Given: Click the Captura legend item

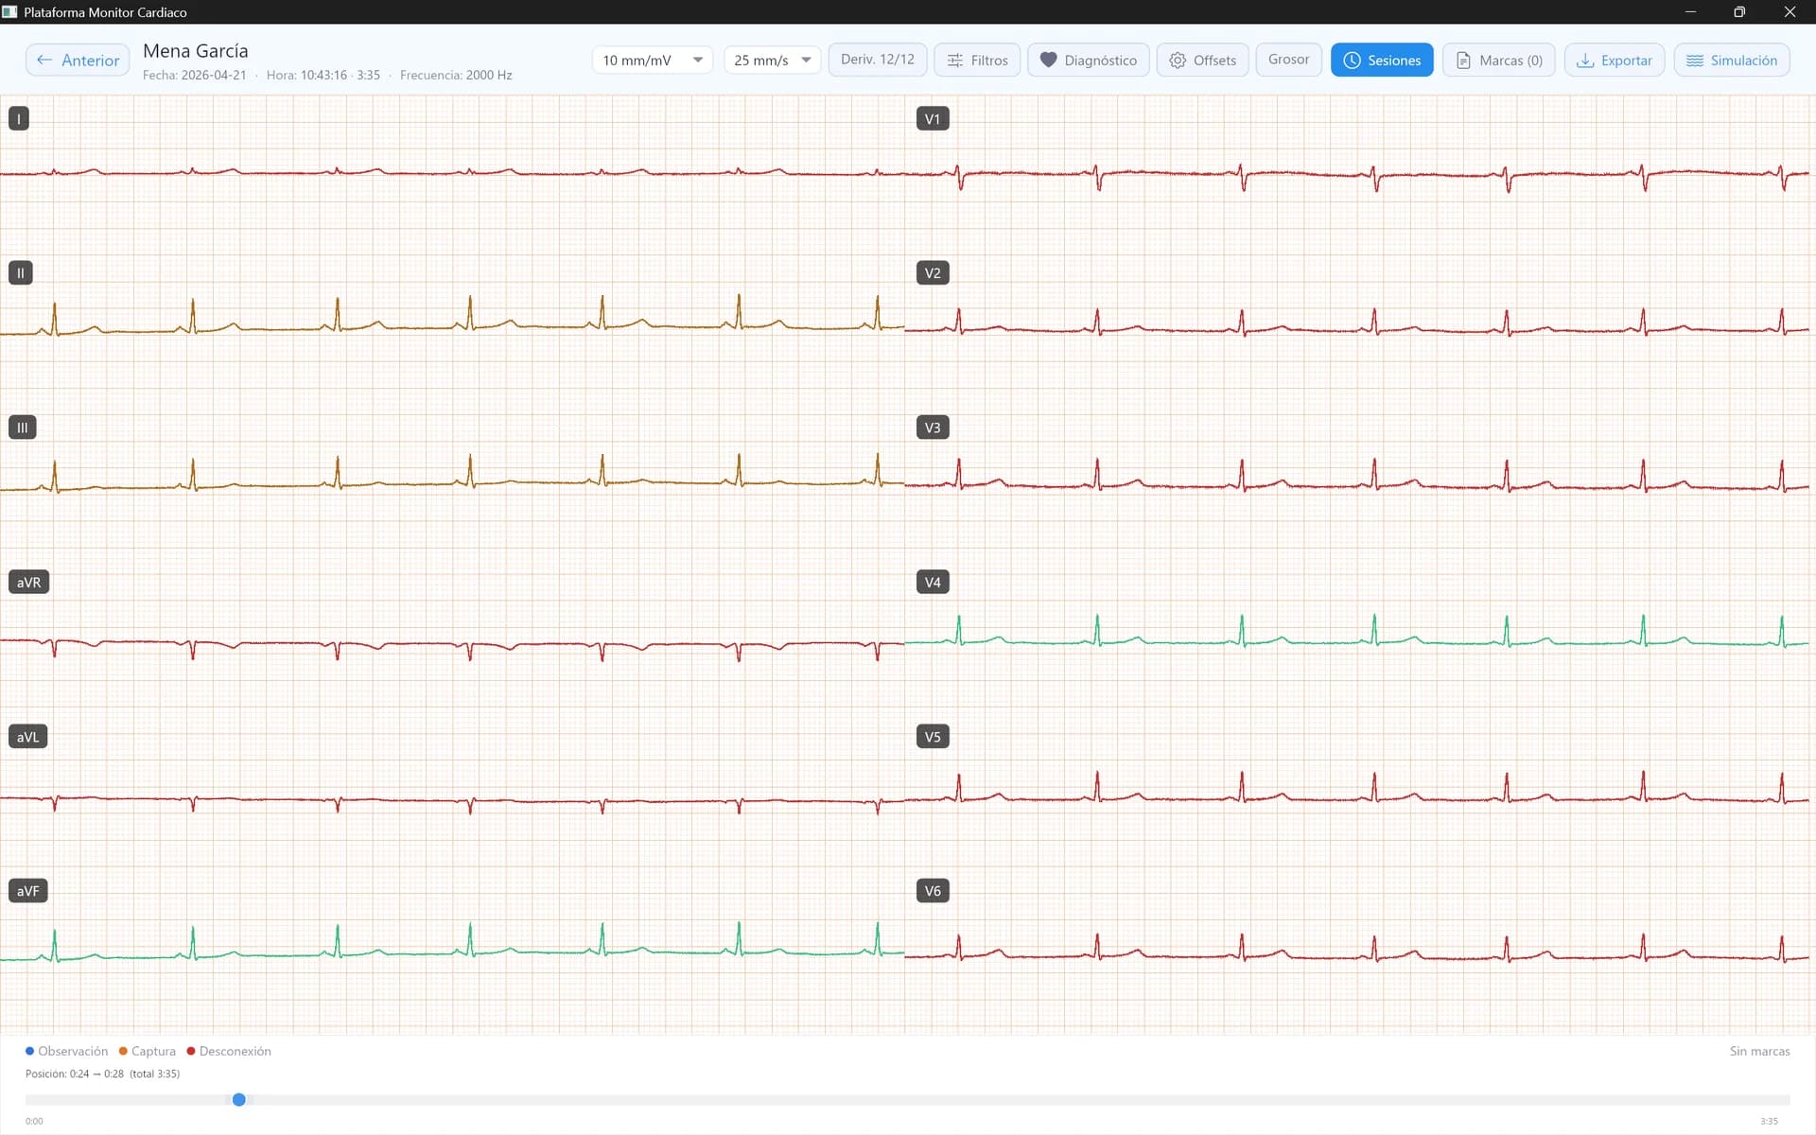Looking at the screenshot, I should point(148,1051).
